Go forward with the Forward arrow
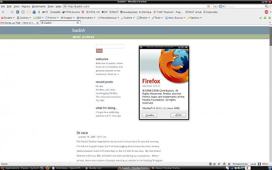The width and height of the screenshot is (272, 170). click(12, 12)
